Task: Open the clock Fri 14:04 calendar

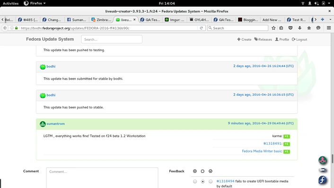Action: coord(167,3)
